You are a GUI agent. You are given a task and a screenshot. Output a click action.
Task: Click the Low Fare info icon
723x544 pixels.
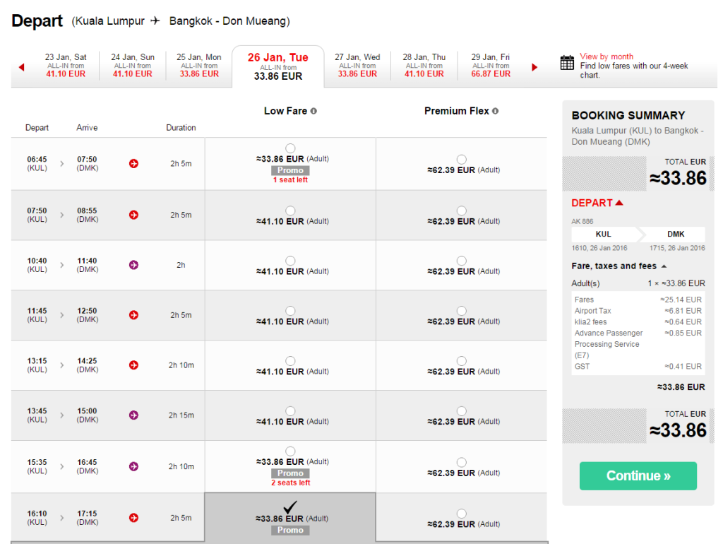[313, 111]
